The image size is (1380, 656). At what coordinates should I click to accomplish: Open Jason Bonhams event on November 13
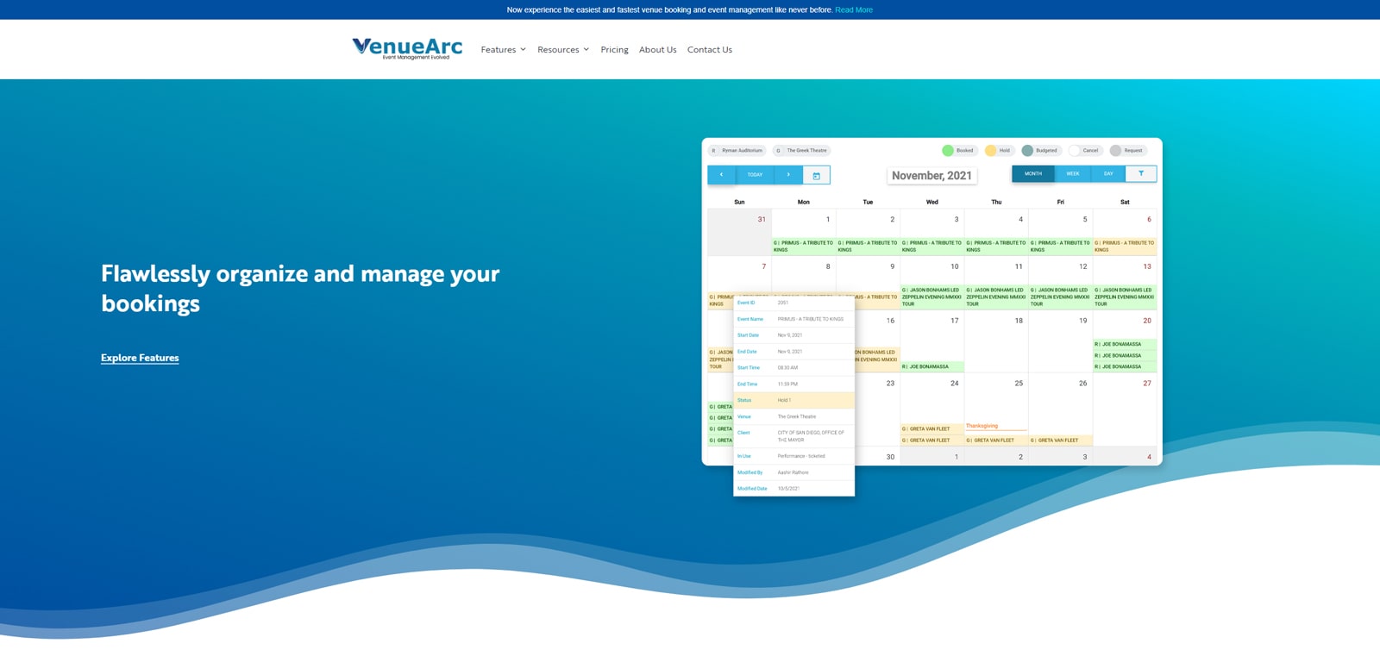point(1125,297)
